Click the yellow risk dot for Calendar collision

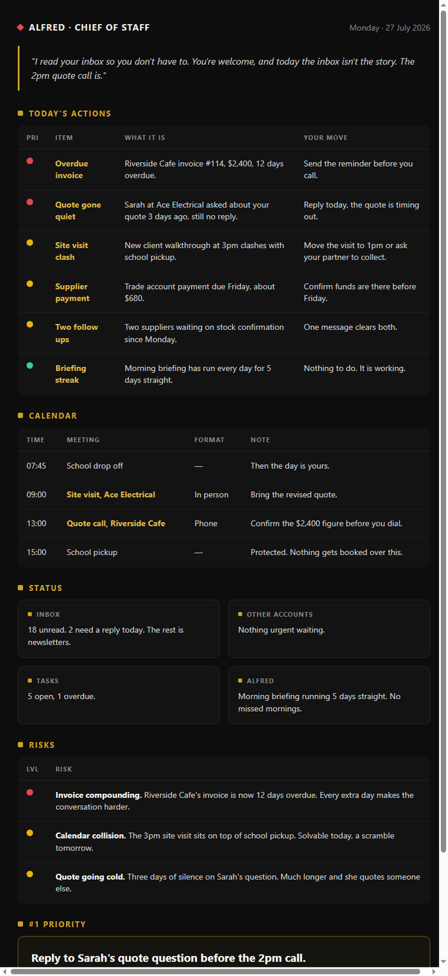[30, 833]
